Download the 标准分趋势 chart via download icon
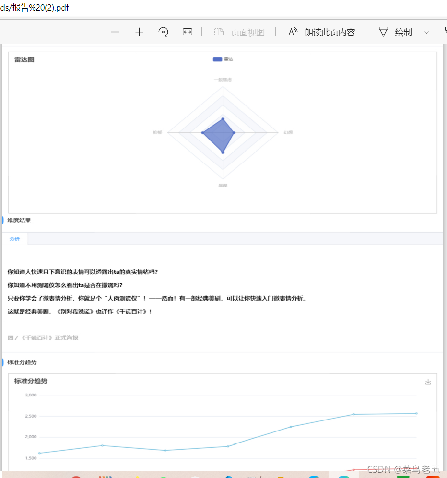The image size is (447, 478). pos(427,382)
